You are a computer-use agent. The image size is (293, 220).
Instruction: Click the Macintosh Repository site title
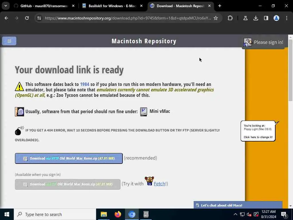pyautogui.click(x=144, y=41)
